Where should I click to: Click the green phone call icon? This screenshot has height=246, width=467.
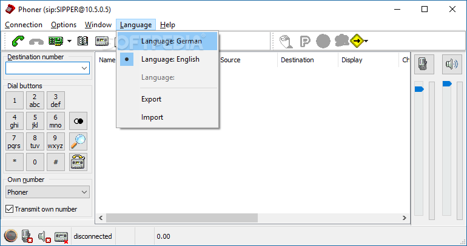pyautogui.click(x=18, y=41)
